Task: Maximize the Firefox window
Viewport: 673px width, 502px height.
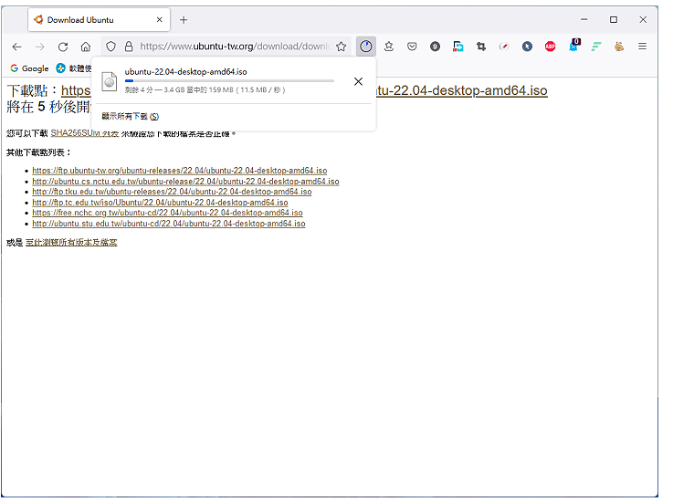Action: (x=614, y=20)
